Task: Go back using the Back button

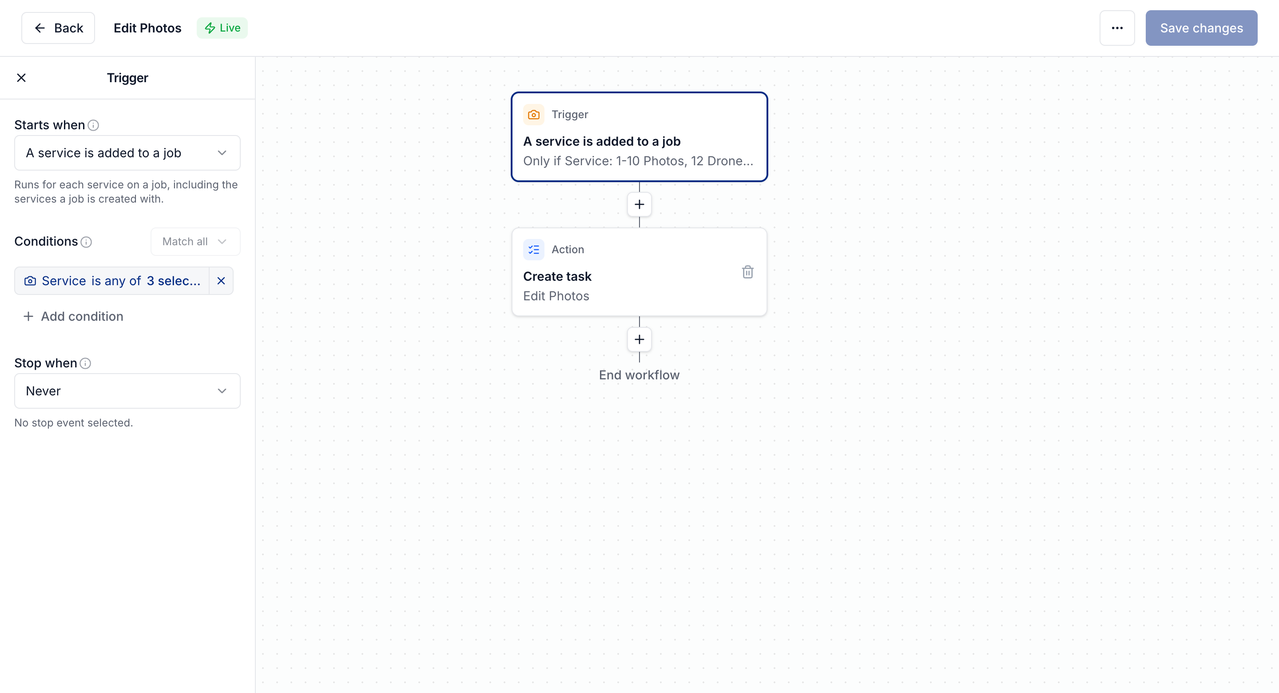Action: [58, 28]
